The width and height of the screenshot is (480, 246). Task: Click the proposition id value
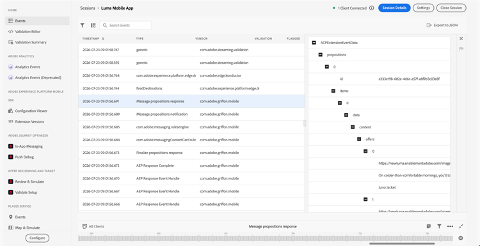[x=410, y=79]
